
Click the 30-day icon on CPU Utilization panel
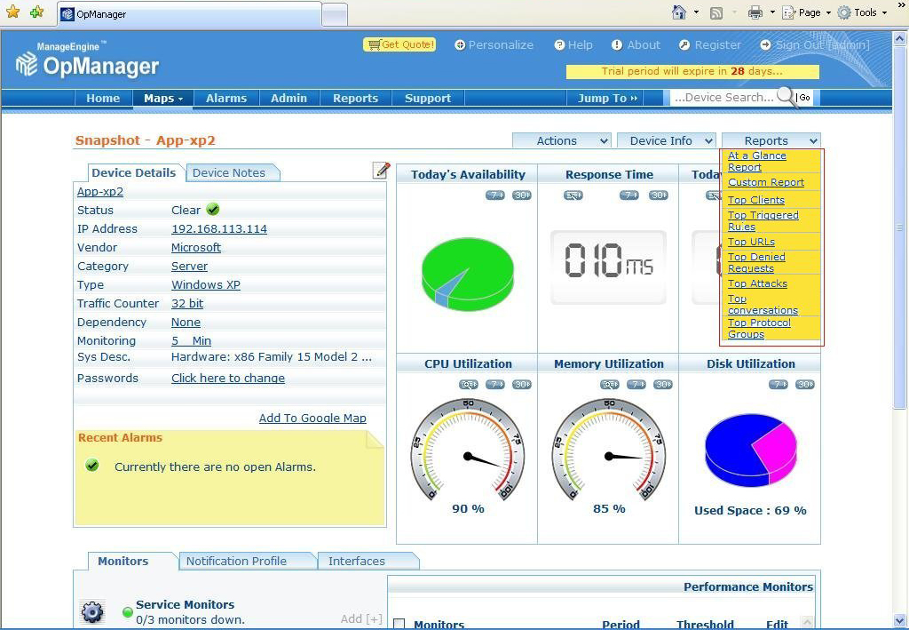coord(522,384)
